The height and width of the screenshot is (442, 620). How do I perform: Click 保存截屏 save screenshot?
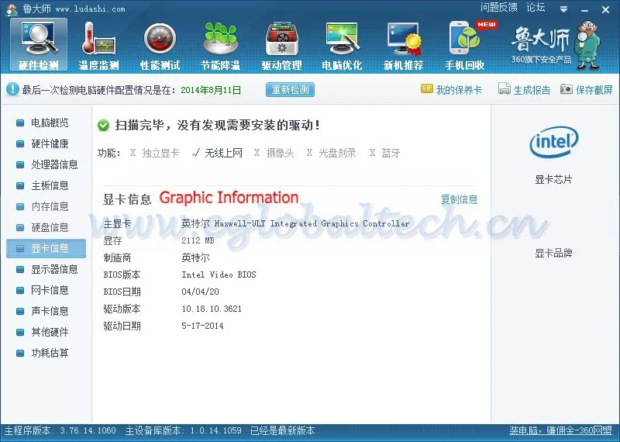pos(594,90)
